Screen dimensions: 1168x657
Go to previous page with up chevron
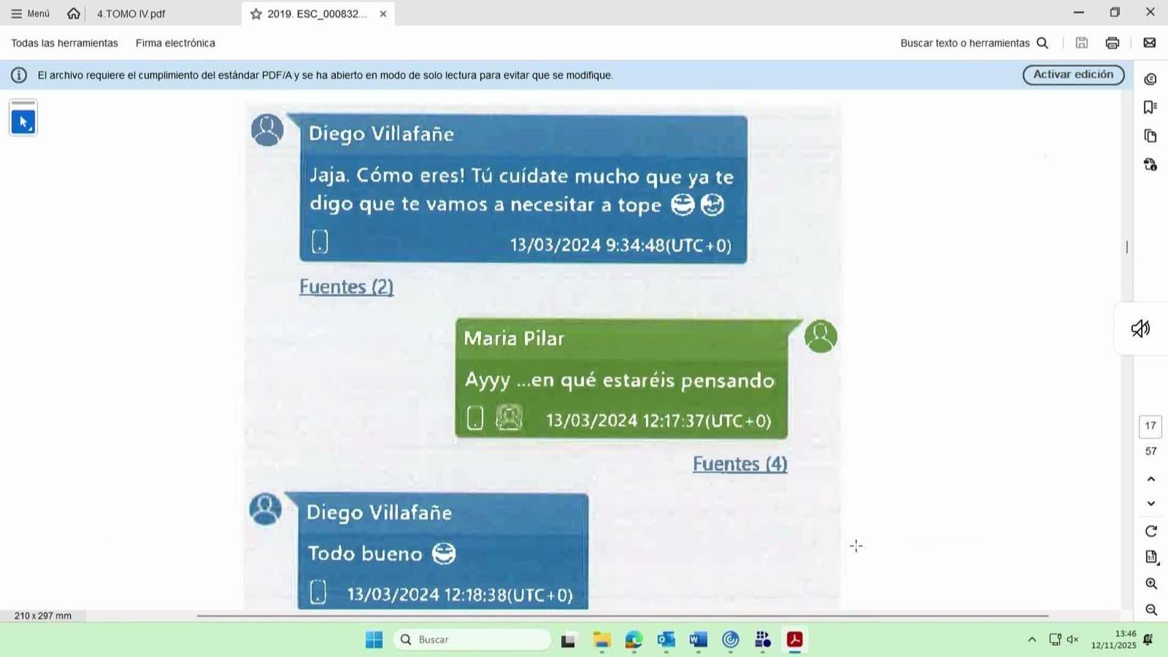coord(1151,480)
